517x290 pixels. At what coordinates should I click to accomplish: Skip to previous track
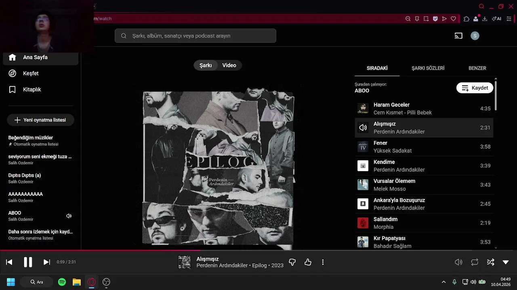pos(9,262)
